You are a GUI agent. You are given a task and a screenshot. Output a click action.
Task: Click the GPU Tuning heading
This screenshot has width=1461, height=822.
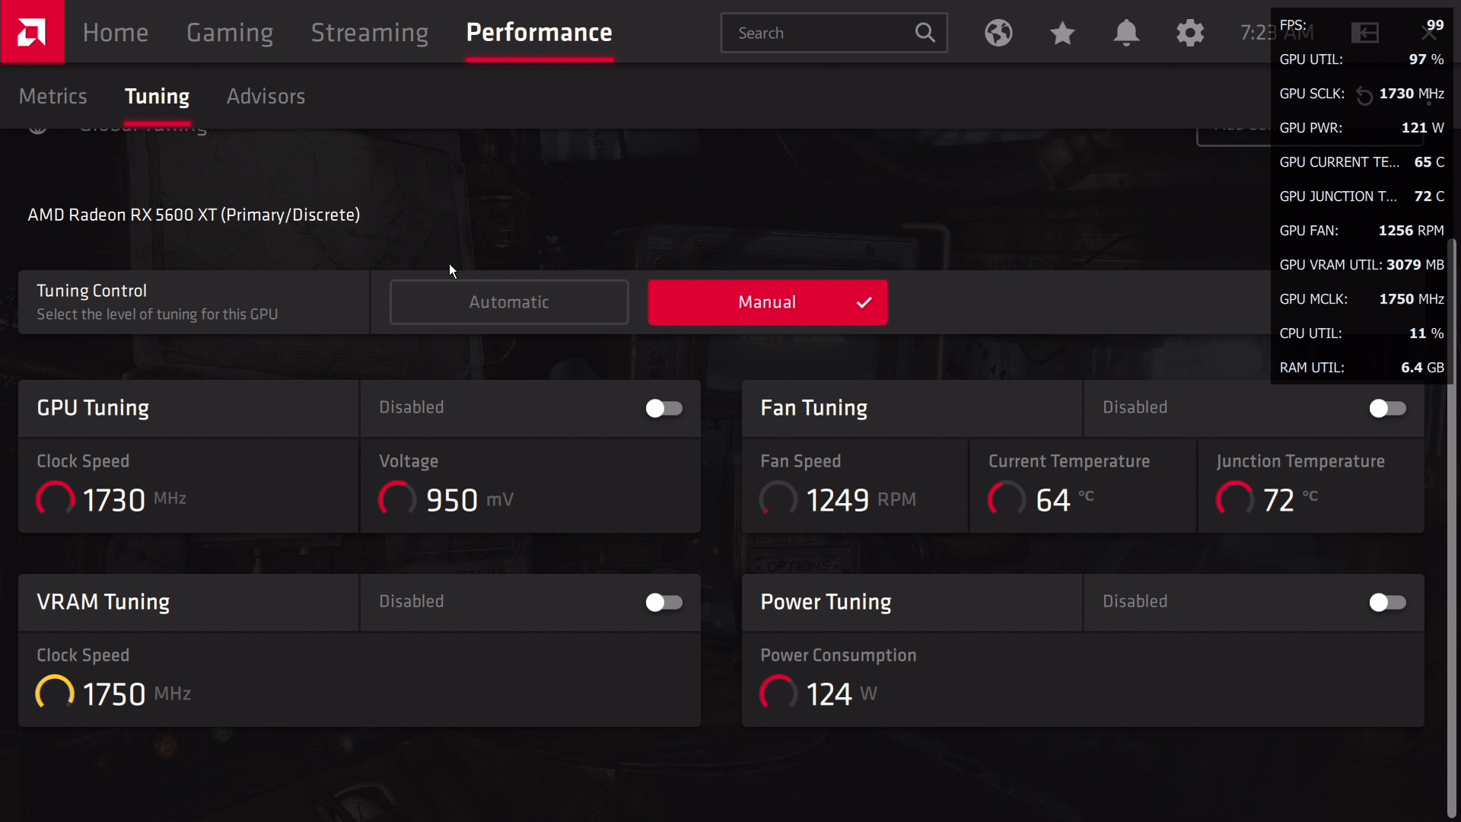point(93,409)
